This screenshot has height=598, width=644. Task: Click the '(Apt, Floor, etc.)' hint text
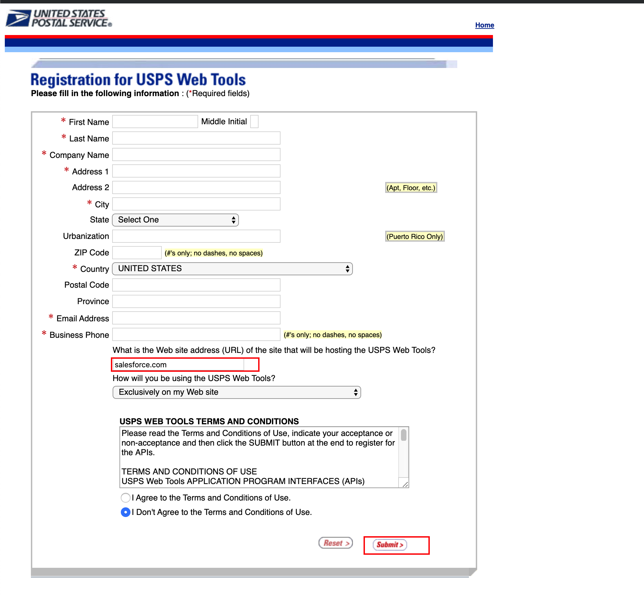(x=411, y=188)
